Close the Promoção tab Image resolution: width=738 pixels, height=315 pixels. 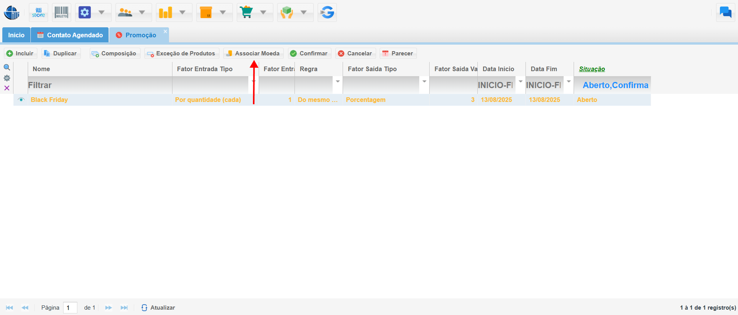(x=165, y=31)
